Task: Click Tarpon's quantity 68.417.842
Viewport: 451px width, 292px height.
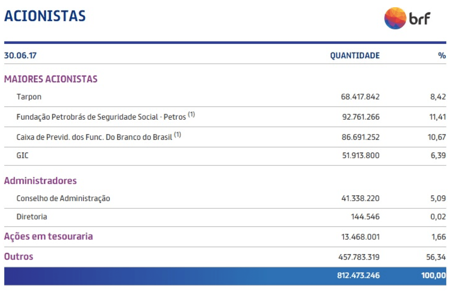Action: pos(360,97)
